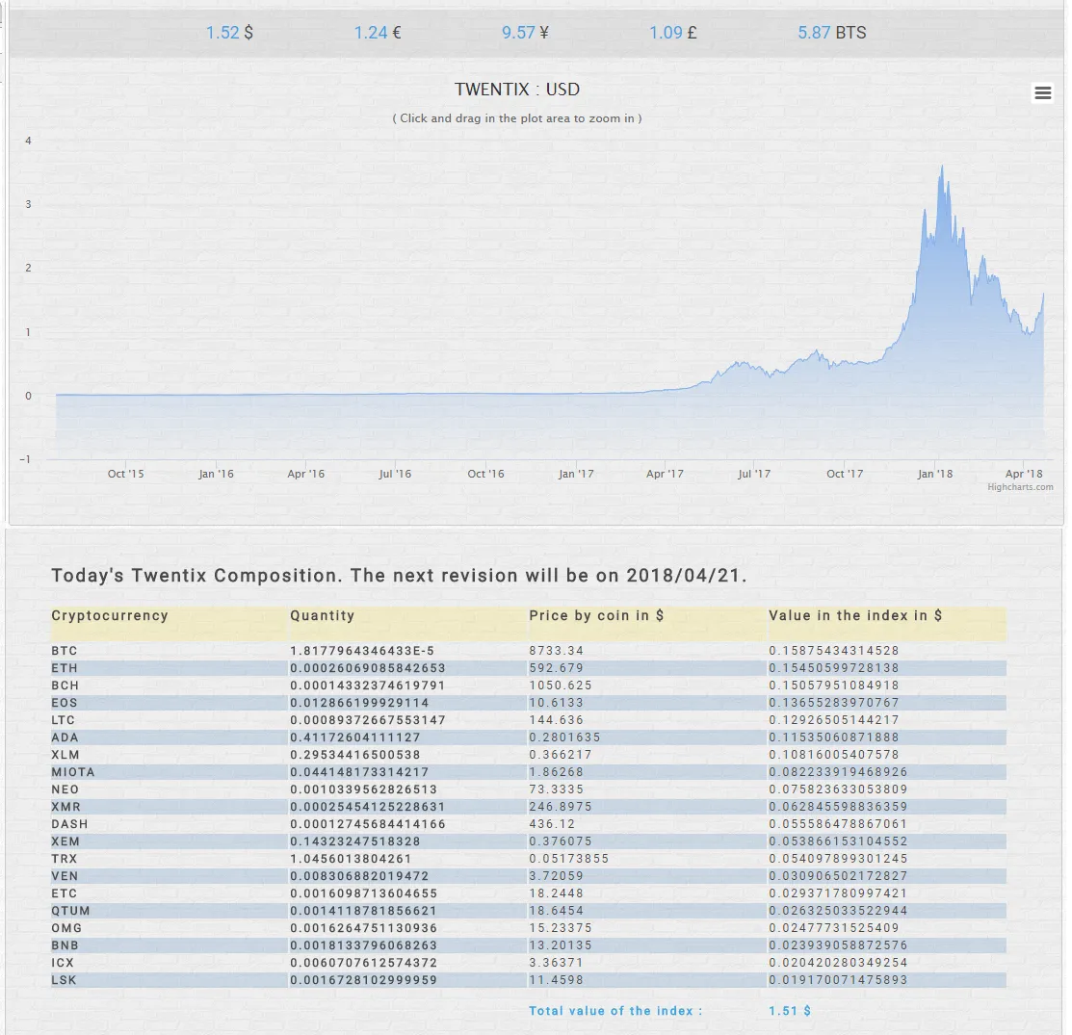Select the LSK row label
The height and width of the screenshot is (1035, 1072).
point(64,979)
